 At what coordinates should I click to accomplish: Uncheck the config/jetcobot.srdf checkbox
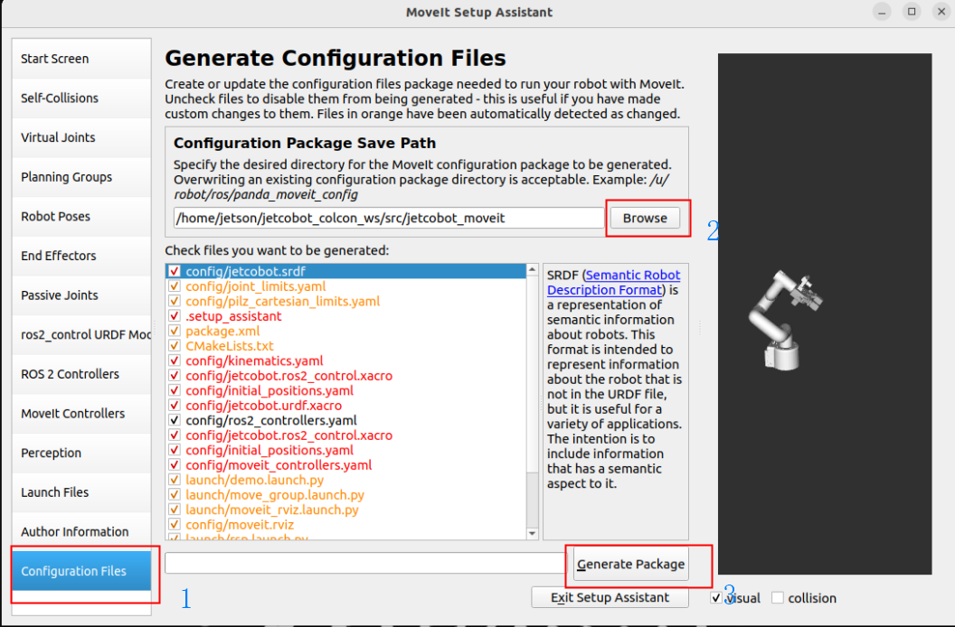coord(175,272)
